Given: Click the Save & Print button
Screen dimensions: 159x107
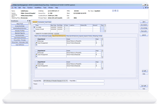Looking at the screenshot, I should [x=144, y=25].
